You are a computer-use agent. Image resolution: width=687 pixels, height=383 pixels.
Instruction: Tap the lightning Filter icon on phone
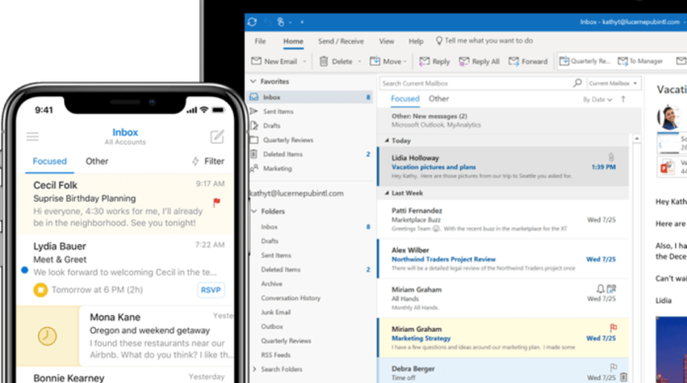pyautogui.click(x=196, y=161)
